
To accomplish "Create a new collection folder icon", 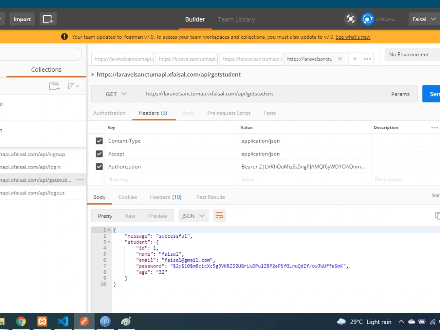I will coord(54,86).
